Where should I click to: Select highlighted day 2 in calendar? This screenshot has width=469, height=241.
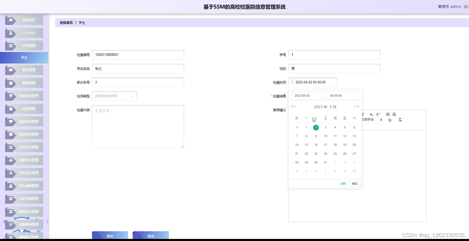316,127
